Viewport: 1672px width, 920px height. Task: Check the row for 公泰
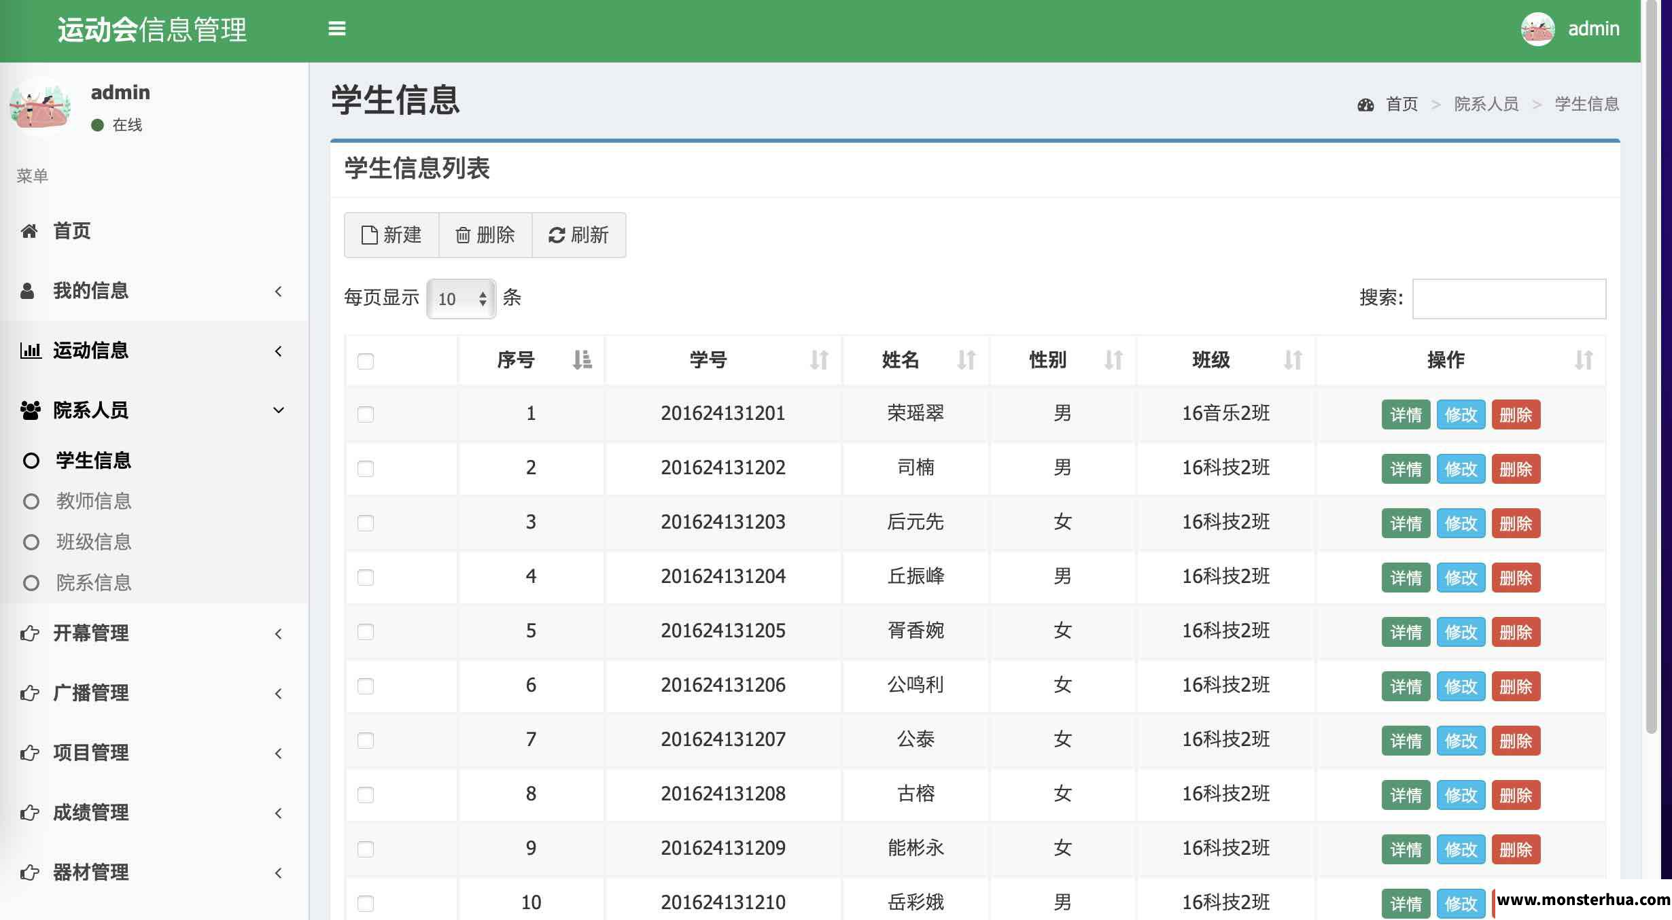tap(366, 741)
